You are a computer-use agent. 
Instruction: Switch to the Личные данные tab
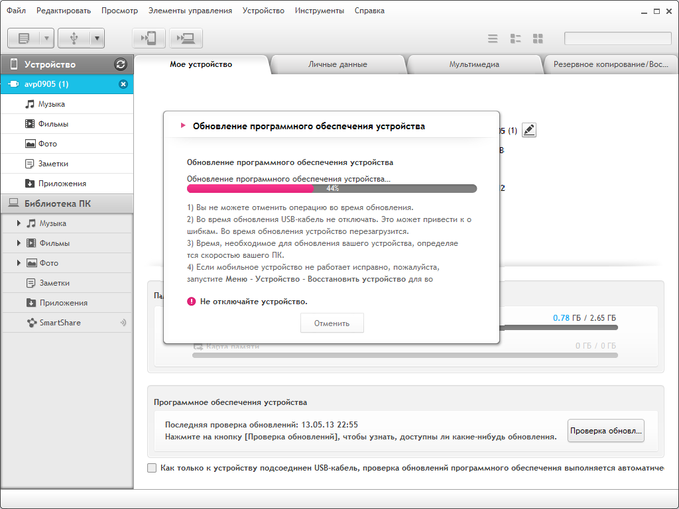click(338, 64)
